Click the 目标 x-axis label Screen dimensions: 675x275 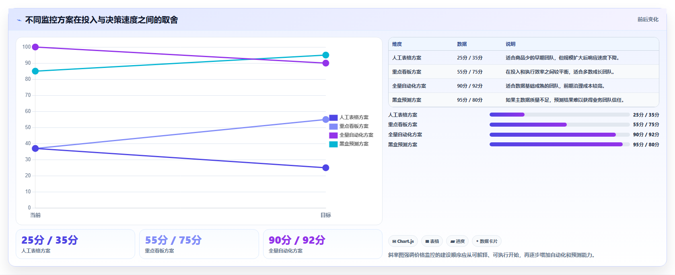coord(326,215)
